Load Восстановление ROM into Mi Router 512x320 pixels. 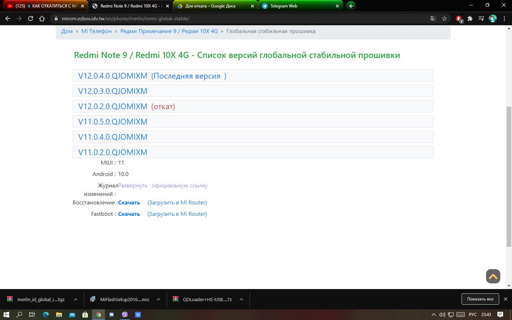(x=177, y=203)
